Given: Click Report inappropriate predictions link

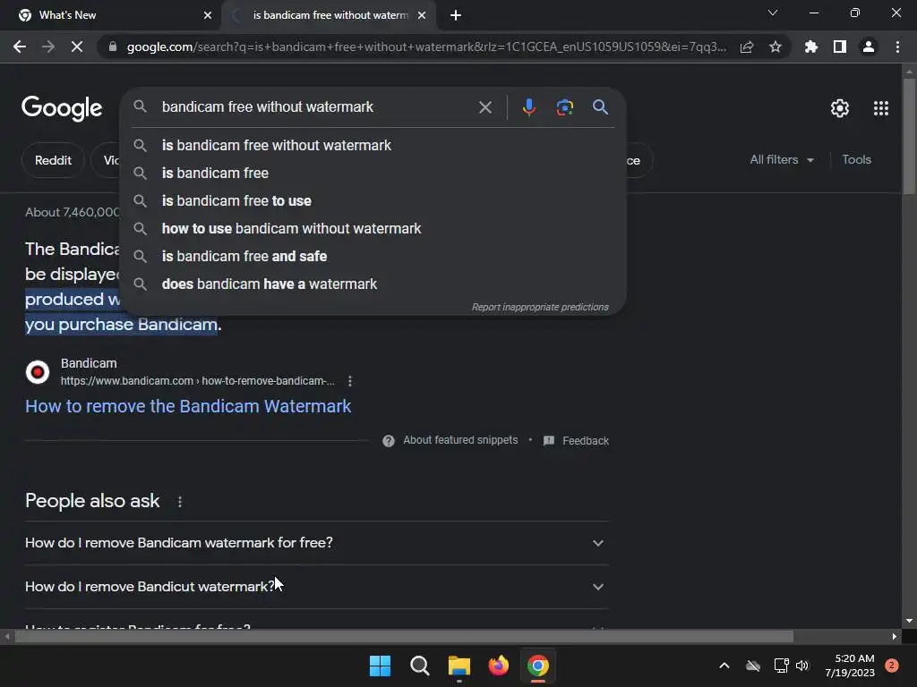Looking at the screenshot, I should [x=540, y=307].
